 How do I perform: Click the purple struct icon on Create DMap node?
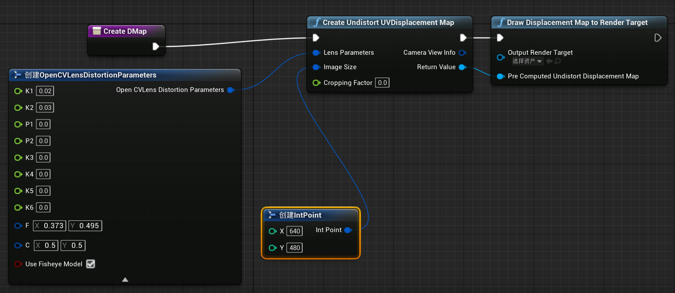tap(96, 31)
